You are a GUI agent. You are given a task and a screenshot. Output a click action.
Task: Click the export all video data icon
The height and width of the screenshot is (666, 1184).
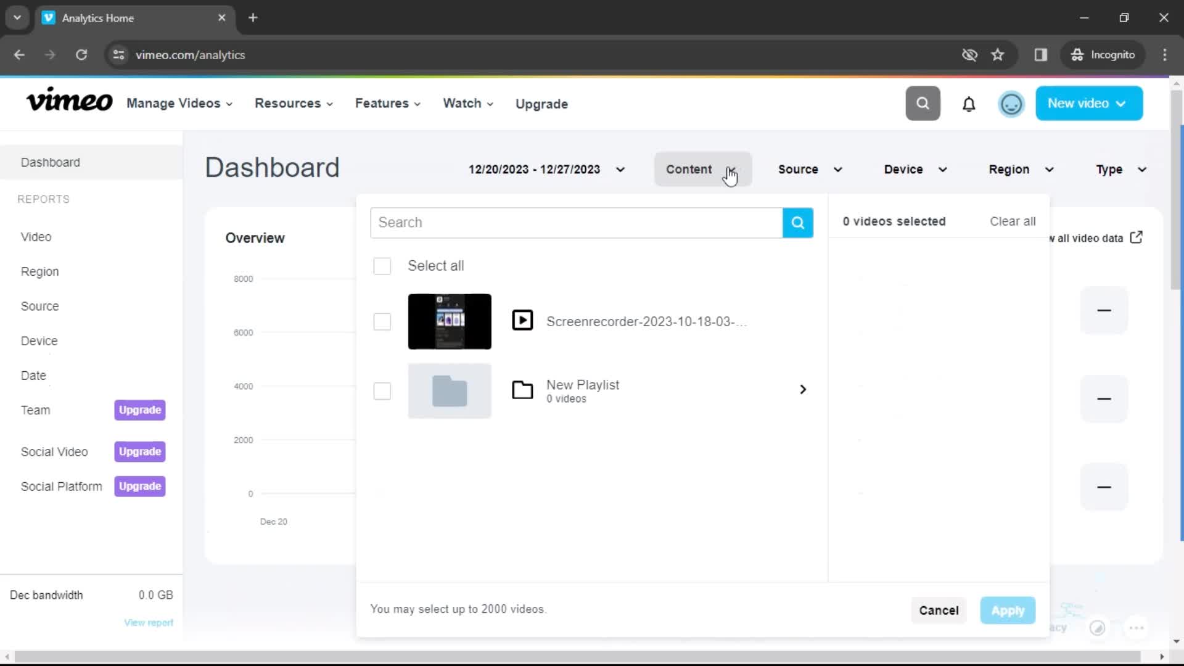(1137, 237)
